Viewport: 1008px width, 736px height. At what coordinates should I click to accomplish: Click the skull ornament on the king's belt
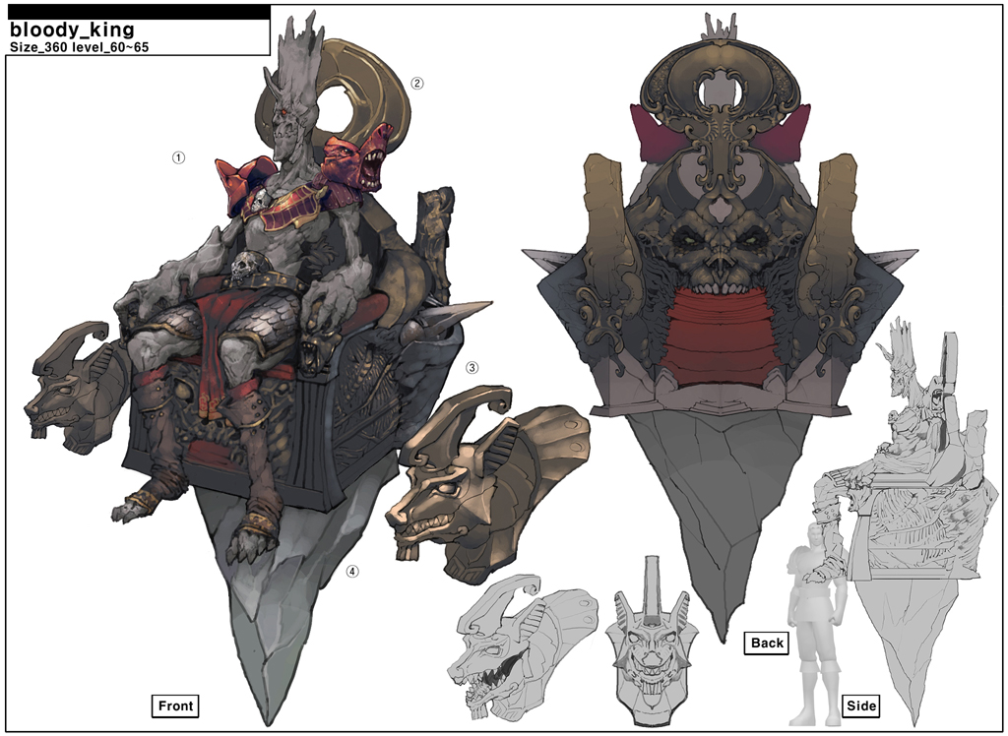tap(243, 266)
